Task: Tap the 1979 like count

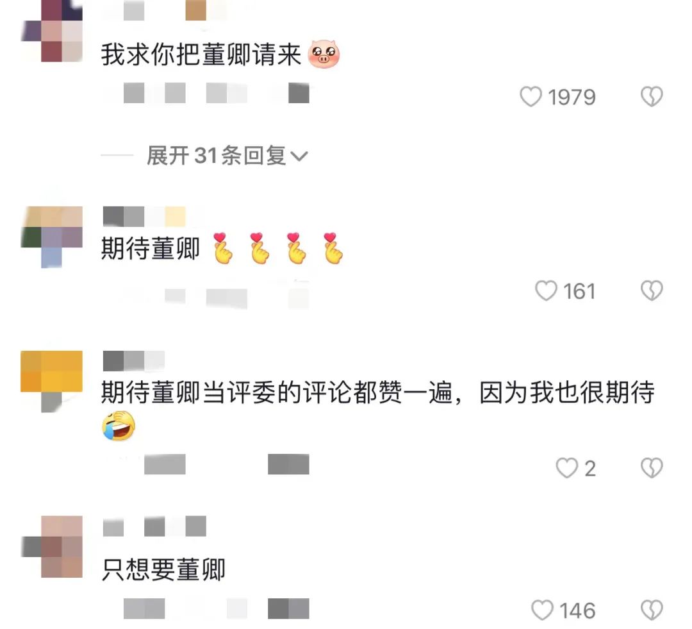Action: 572,97
